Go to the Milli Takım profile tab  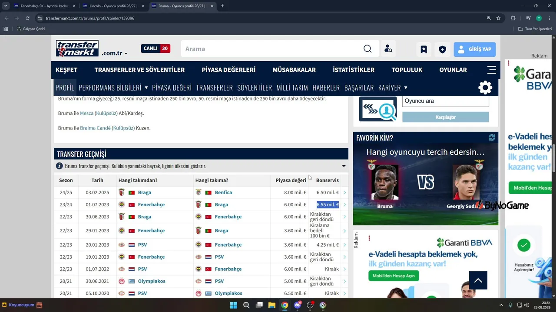click(292, 88)
